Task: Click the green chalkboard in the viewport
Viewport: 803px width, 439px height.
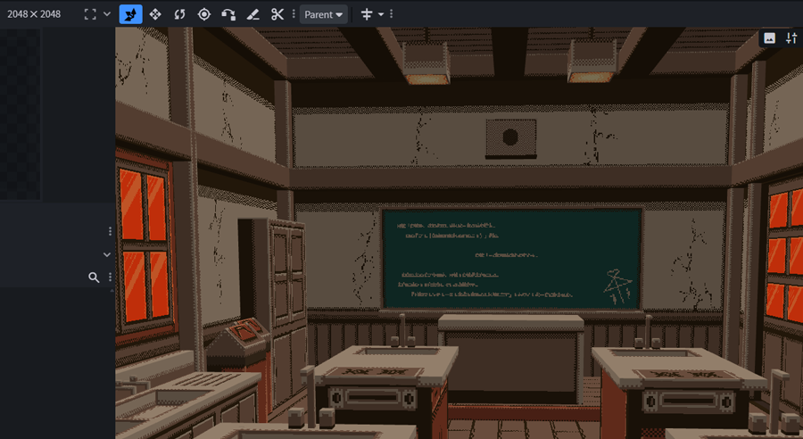Action: 511,259
